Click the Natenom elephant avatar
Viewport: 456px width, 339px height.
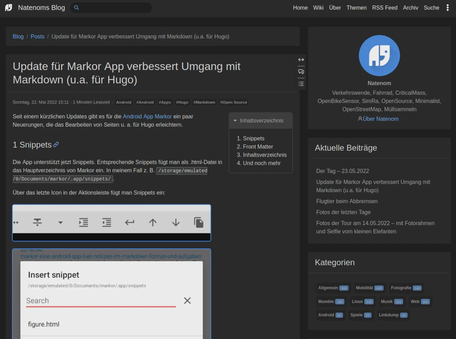point(379,55)
